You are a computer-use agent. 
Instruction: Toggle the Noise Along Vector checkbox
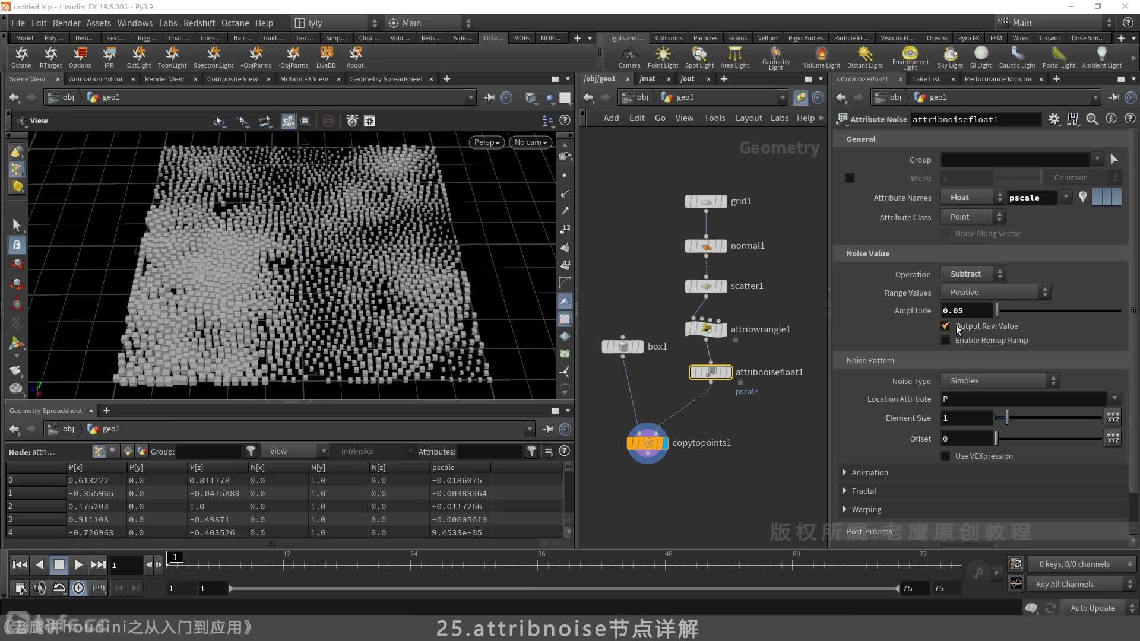(945, 233)
